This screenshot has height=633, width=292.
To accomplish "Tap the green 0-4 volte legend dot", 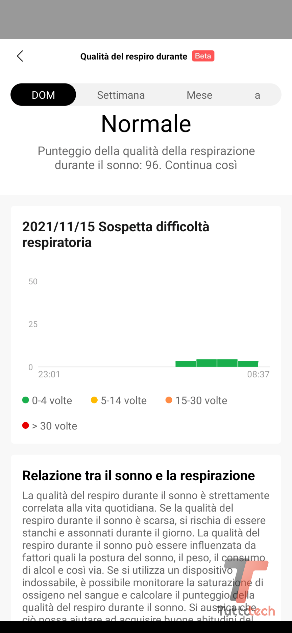I will 26,400.
